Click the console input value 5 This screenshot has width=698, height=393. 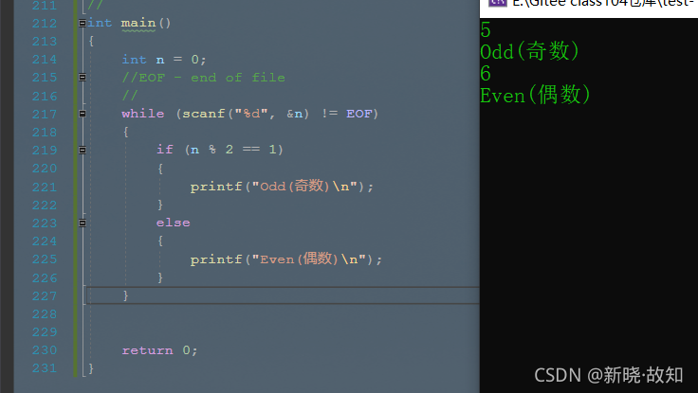pyautogui.click(x=486, y=30)
